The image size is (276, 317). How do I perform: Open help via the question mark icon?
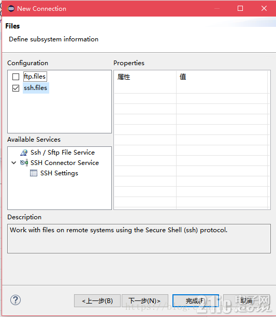coord(16,300)
